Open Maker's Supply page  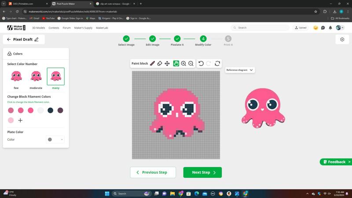pos(83,28)
